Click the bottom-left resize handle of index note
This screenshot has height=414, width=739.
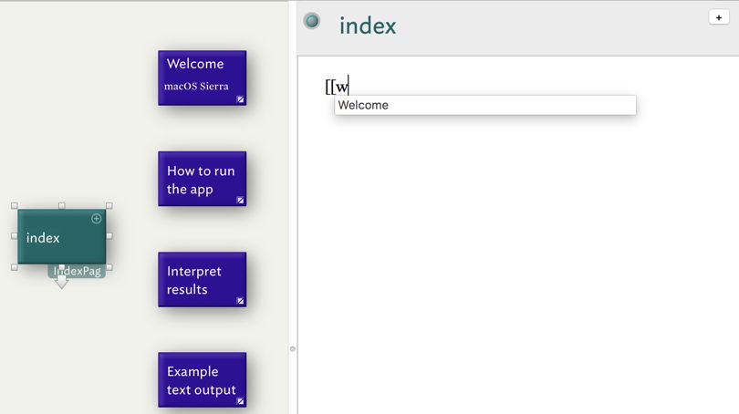click(x=15, y=267)
